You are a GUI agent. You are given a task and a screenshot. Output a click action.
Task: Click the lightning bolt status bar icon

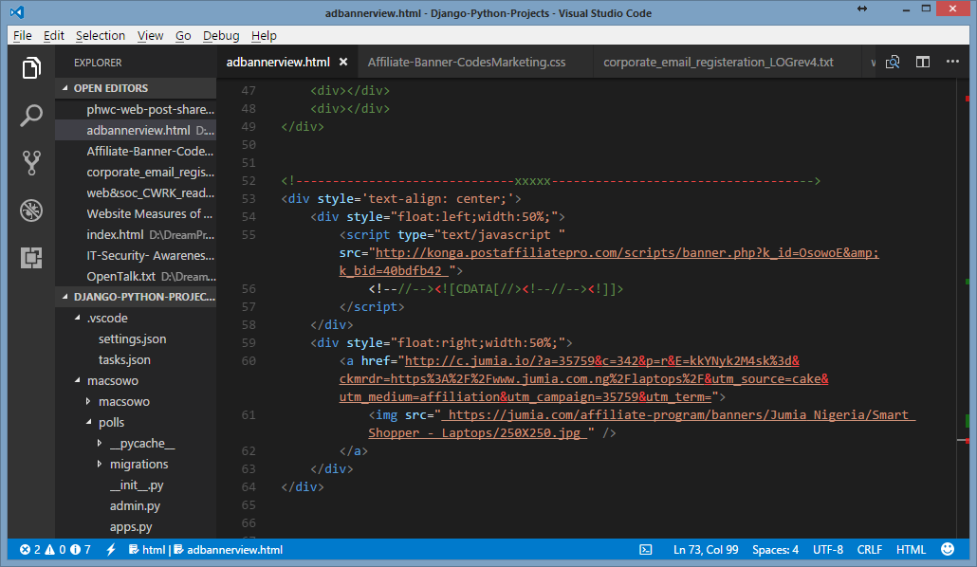[x=112, y=550]
